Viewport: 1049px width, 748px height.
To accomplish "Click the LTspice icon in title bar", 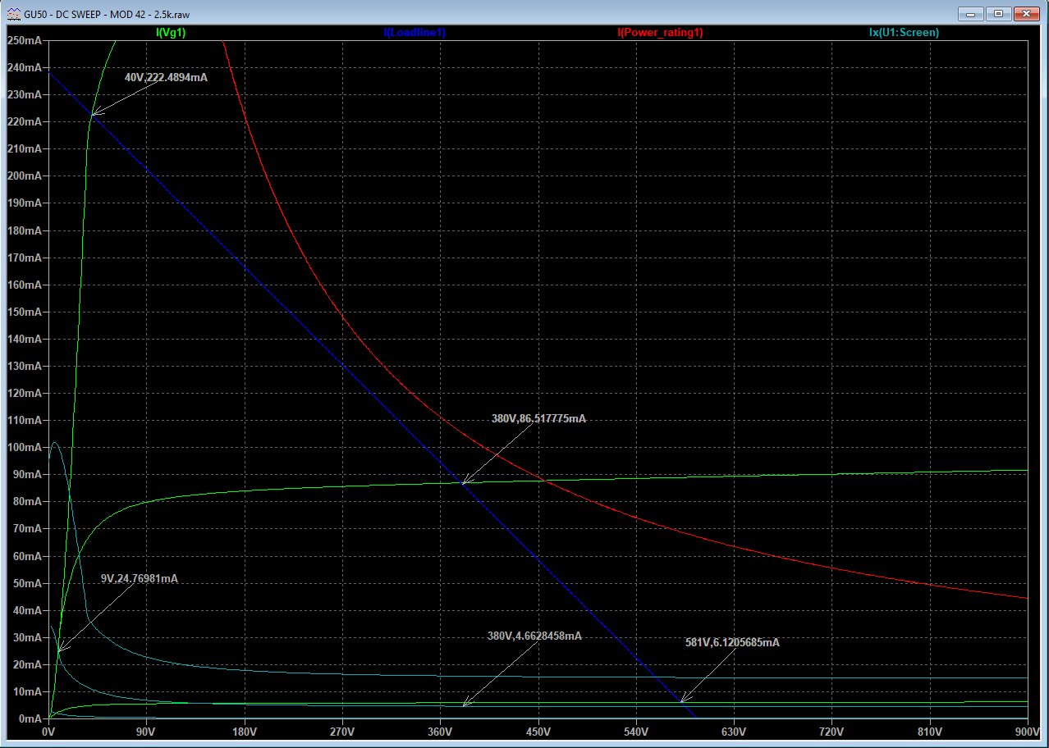I will pos(13,14).
